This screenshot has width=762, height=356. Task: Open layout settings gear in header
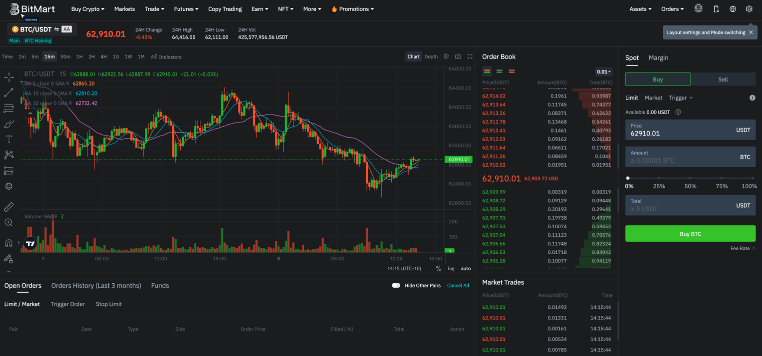[749, 9]
